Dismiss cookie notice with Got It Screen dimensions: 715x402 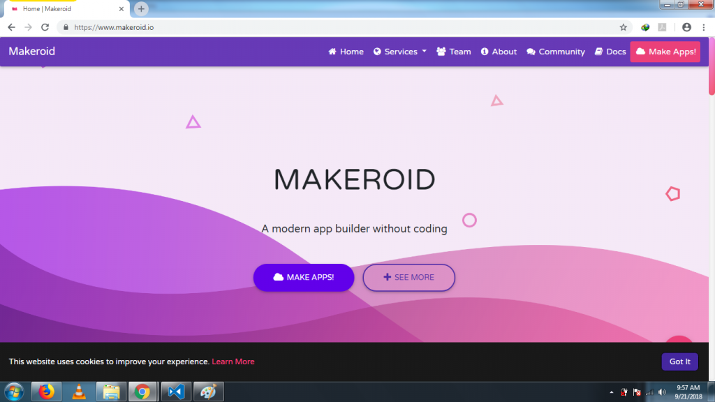pos(680,362)
